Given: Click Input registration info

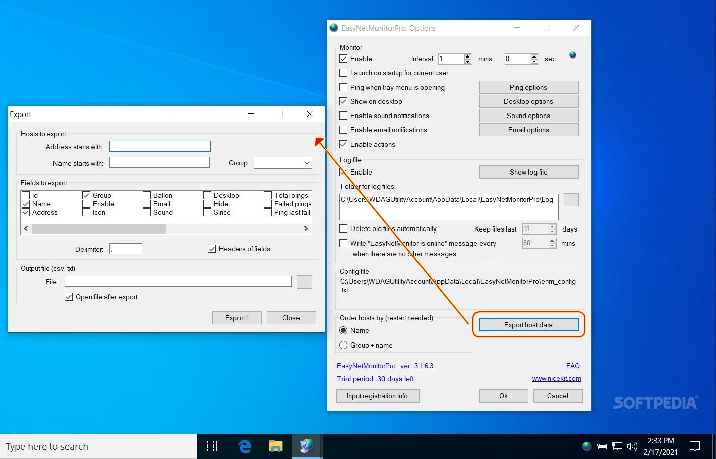Looking at the screenshot, I should (378, 396).
